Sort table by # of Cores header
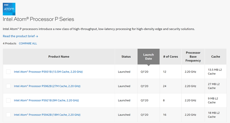230x123 pixels. pyautogui.click(x=171, y=57)
